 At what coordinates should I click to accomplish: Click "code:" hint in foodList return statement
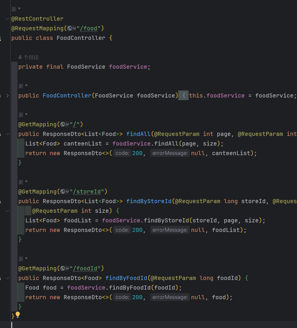[122, 230]
